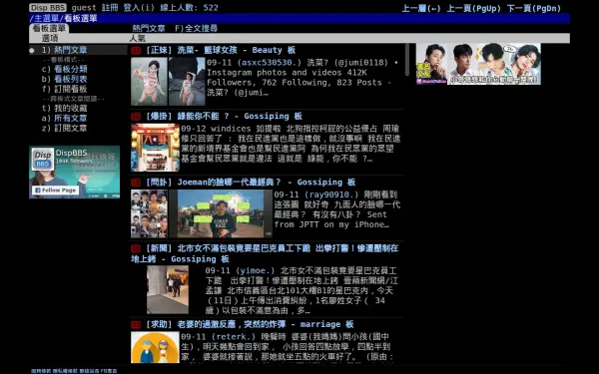Open the Joeman faces collage thumbnail

[x=149, y=213]
